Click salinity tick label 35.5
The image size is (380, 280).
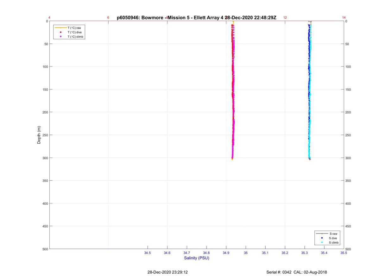[344, 253]
